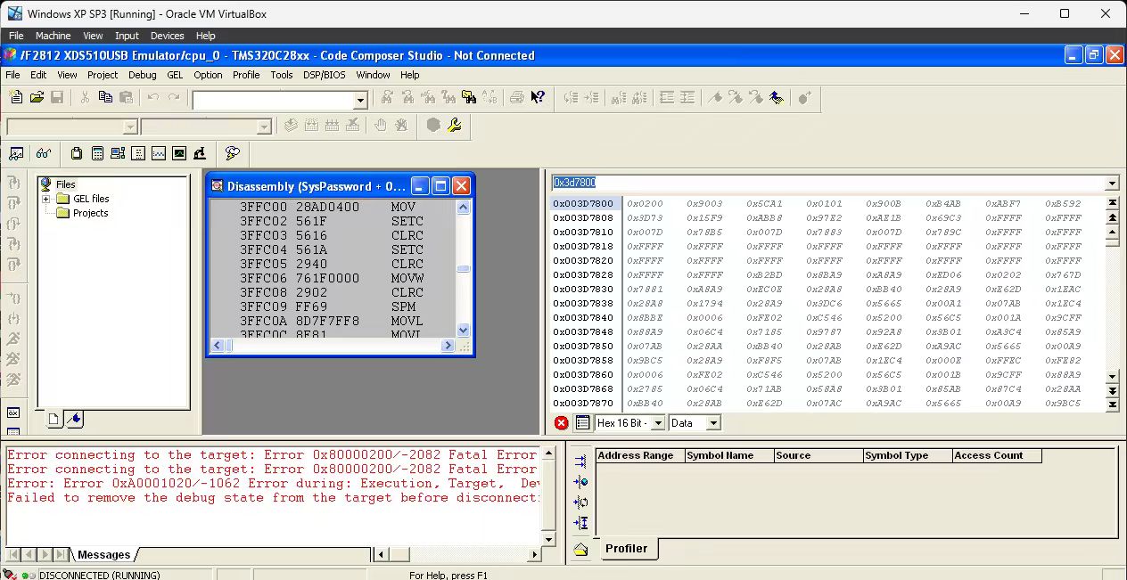Viewport: 1127px width, 580px height.
Task: Open the Data page type dropdown
Action: click(712, 423)
